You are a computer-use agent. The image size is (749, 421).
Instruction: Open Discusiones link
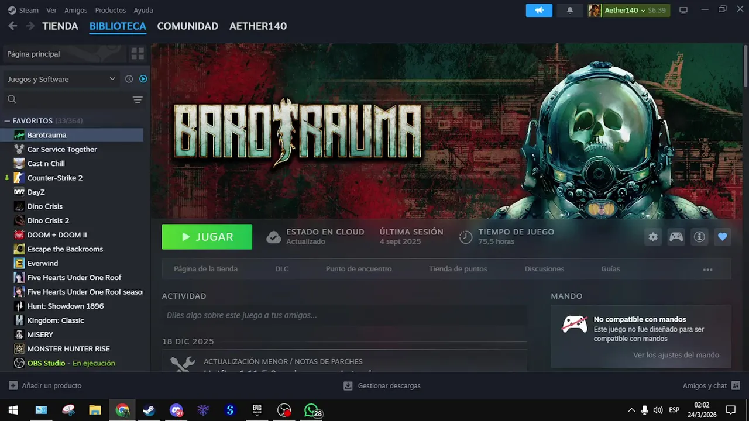point(544,269)
